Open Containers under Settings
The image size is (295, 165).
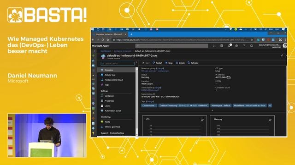[x=116, y=96]
